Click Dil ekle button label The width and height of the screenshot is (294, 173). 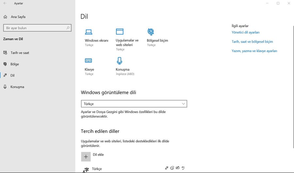pyautogui.click(x=98, y=154)
